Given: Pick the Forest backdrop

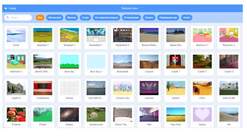Looking at the screenshot, I should tap(43, 116).
